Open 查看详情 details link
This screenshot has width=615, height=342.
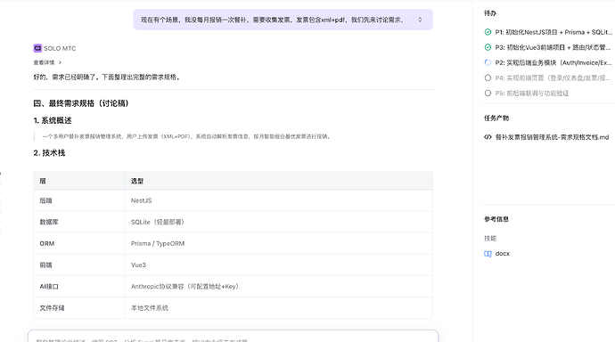(44, 62)
